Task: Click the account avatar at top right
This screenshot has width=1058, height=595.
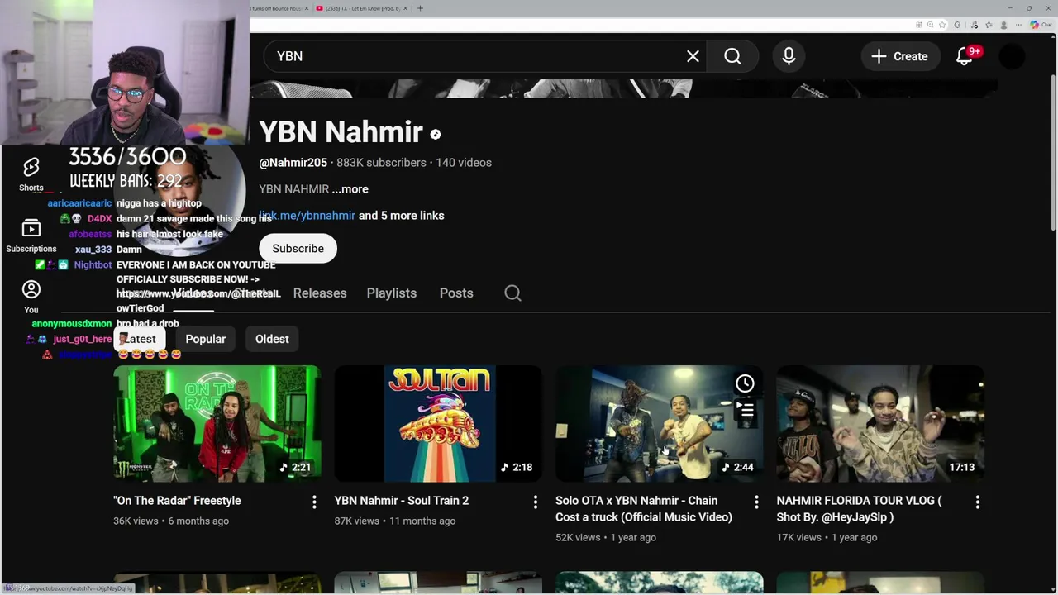Action: (1013, 56)
